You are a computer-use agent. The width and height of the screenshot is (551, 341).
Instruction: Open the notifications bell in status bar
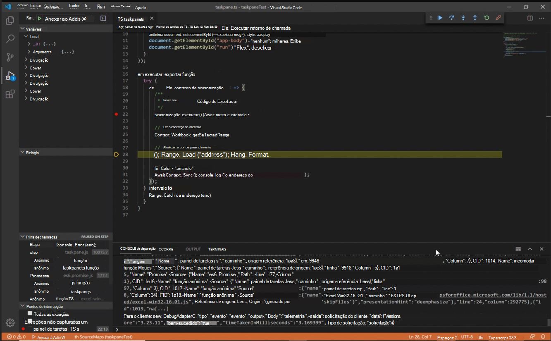543,337
